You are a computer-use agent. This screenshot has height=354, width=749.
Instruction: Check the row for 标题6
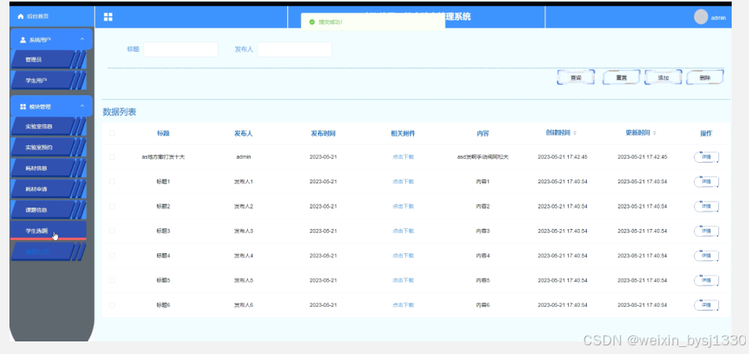112,304
